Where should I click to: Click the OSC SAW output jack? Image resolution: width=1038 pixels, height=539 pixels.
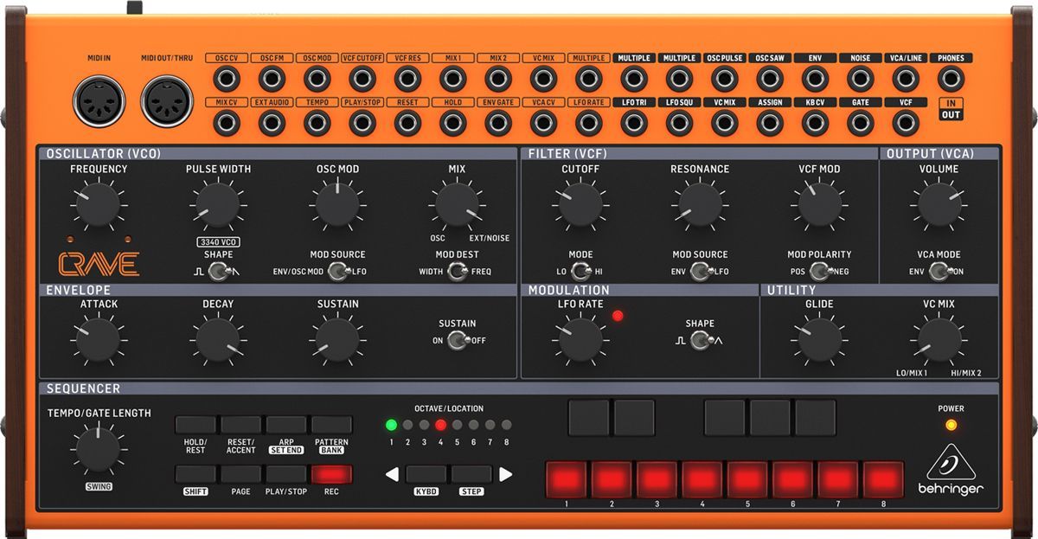click(x=769, y=80)
